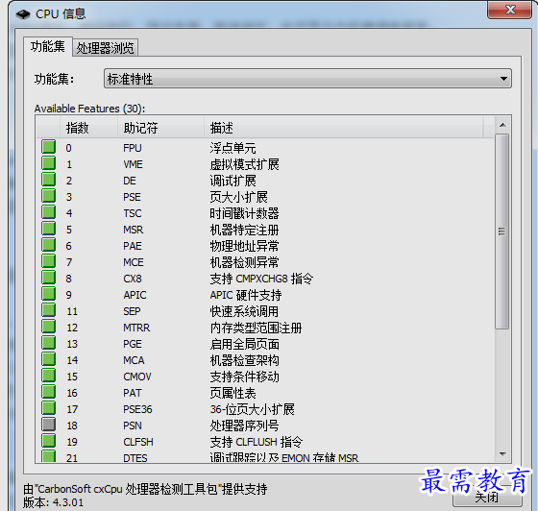Click the PSE36 green status icon

pyautogui.click(x=48, y=408)
